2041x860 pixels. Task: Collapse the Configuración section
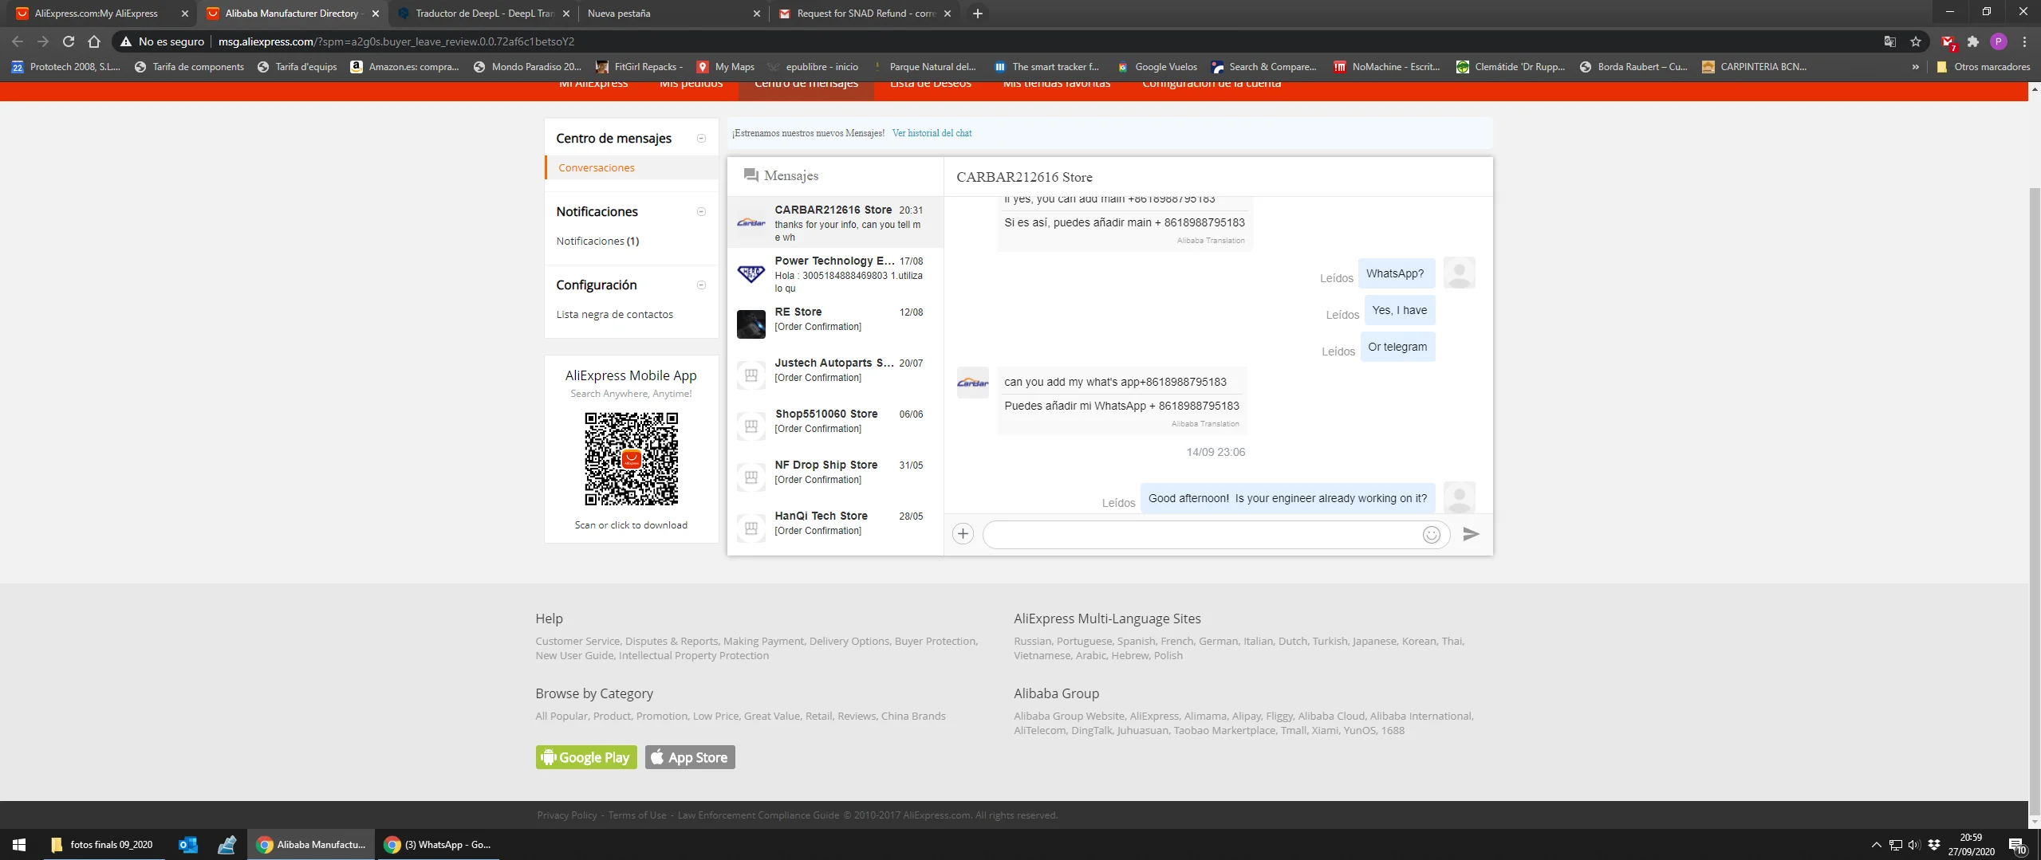701,285
